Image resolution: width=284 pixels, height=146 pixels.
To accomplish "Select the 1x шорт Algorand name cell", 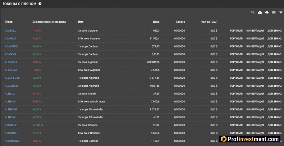I will [88, 78].
